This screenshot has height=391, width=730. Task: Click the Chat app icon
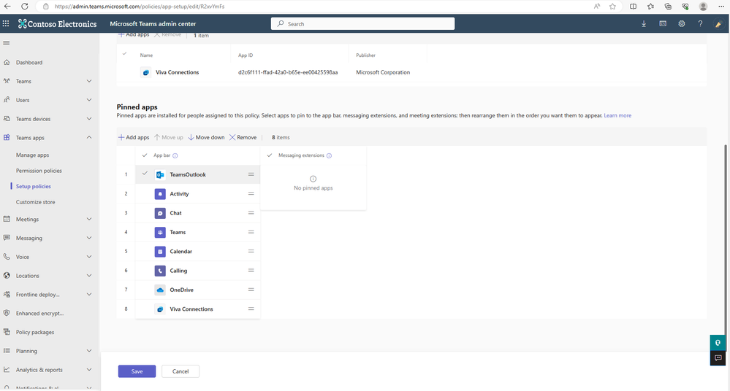point(160,213)
